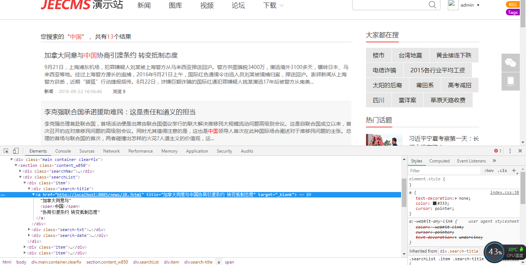Open the index.css:38 source link
The height and width of the screenshot is (265, 526).
pos(504,192)
